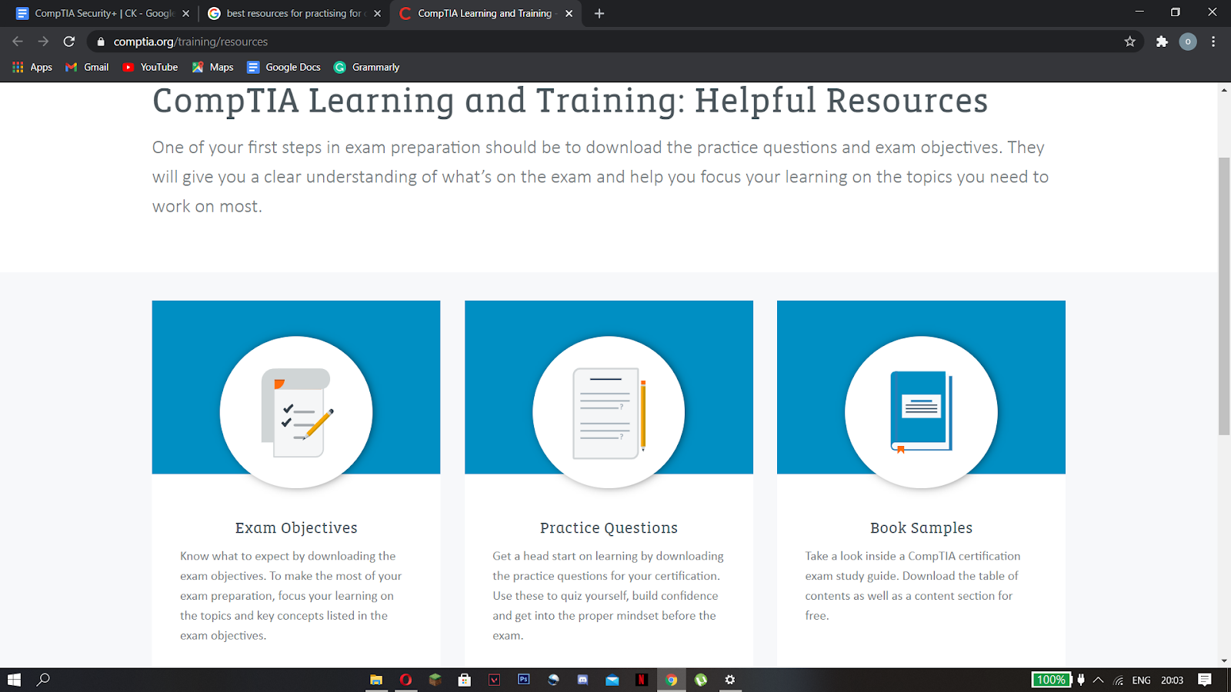Open Discord from the taskbar
The height and width of the screenshot is (692, 1231).
(x=582, y=680)
